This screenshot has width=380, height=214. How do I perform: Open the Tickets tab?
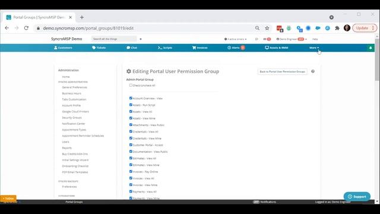(x=99, y=48)
